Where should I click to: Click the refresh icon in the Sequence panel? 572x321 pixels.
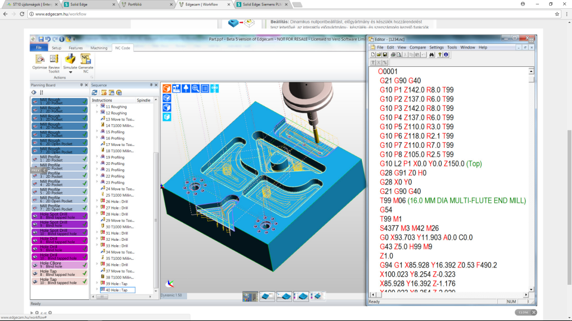click(94, 93)
